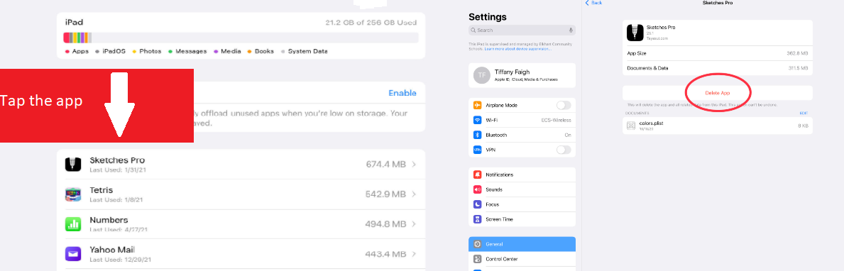The width and height of the screenshot is (844, 271).
Task: Open Bluetooth row showing On
Action: pyautogui.click(x=522, y=135)
